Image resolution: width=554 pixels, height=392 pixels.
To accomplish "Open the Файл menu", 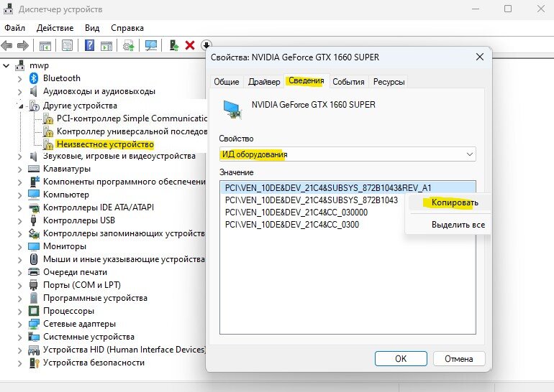I will 14,28.
